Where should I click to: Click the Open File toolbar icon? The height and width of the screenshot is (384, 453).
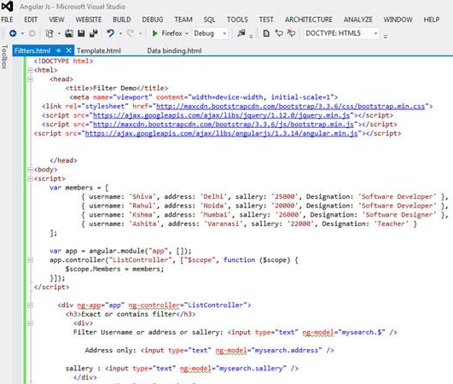69,33
